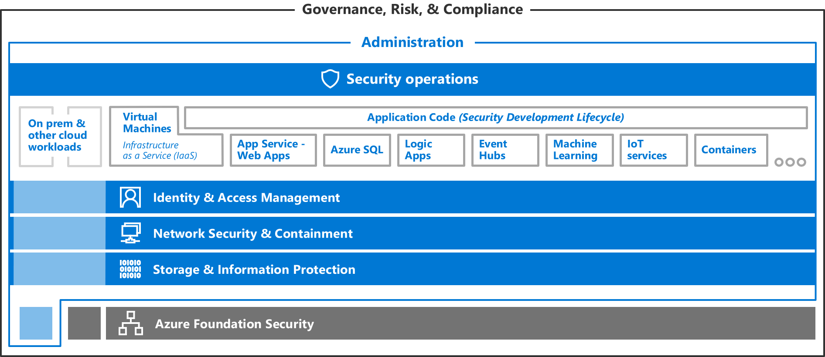This screenshot has width=825, height=357.
Task: Select the Logic Apps box
Action: pos(431,150)
